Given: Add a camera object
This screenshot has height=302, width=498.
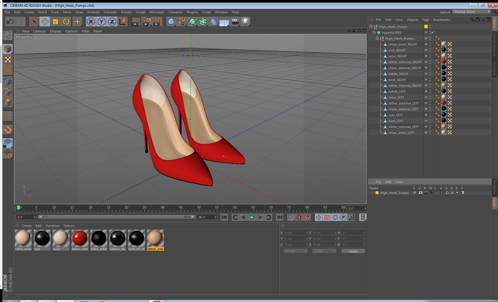Looking at the screenshot, I should [235, 21].
